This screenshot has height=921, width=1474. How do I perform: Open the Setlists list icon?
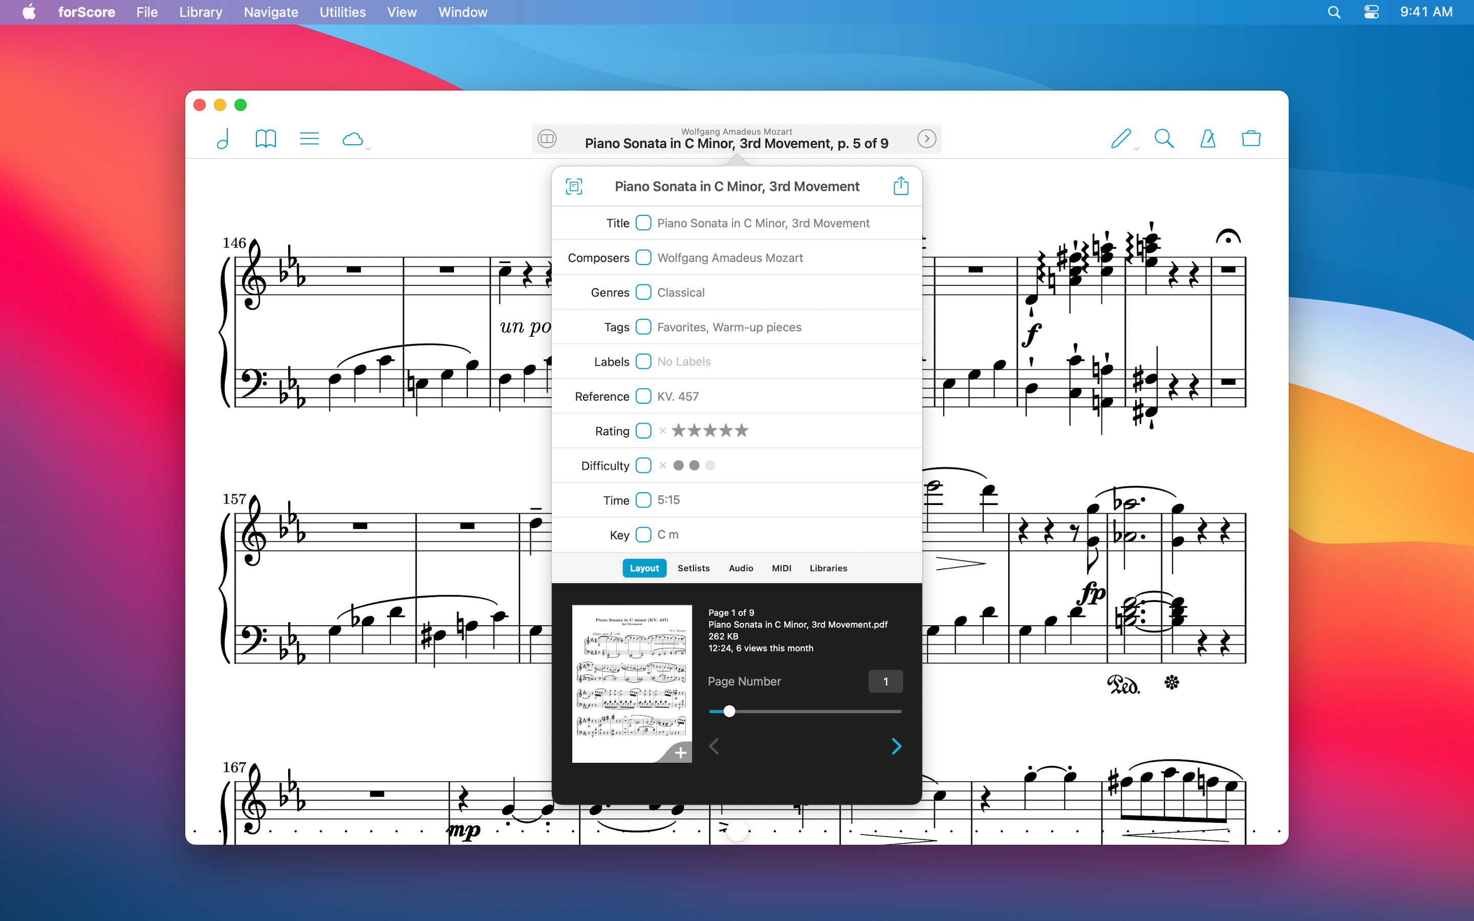pos(309,139)
